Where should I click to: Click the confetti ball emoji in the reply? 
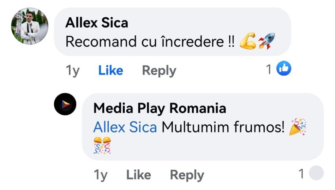tap(102, 145)
